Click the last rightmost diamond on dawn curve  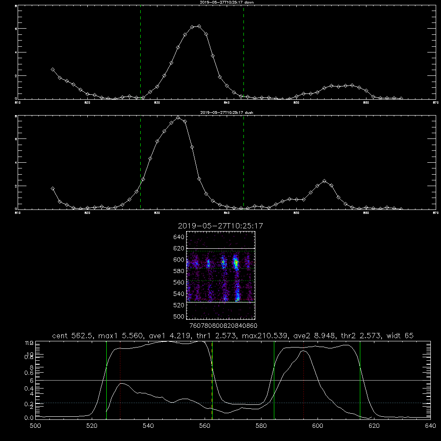(401, 98)
